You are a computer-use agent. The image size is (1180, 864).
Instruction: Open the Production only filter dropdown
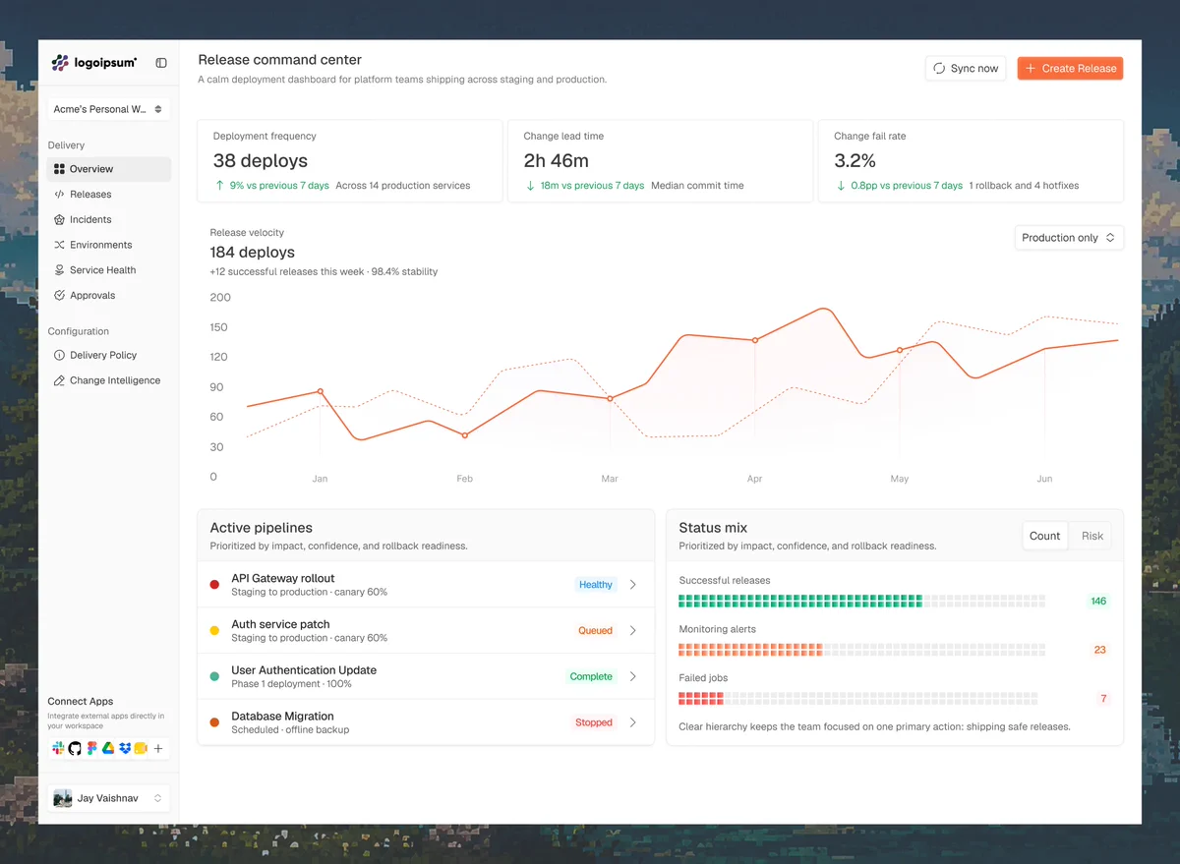click(1068, 238)
